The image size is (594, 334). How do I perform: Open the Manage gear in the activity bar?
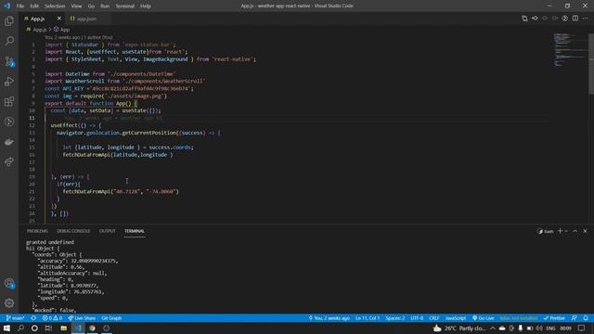pos(9,303)
